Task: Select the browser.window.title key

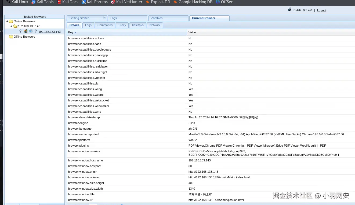Action: (81, 194)
